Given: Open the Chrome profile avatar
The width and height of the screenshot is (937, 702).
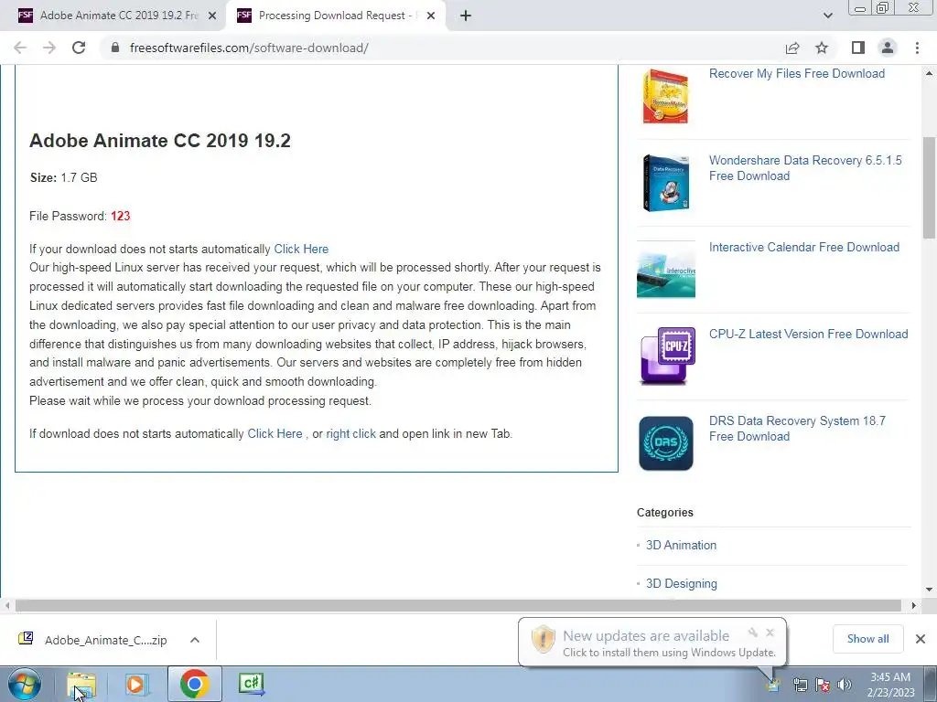Looking at the screenshot, I should (888, 48).
